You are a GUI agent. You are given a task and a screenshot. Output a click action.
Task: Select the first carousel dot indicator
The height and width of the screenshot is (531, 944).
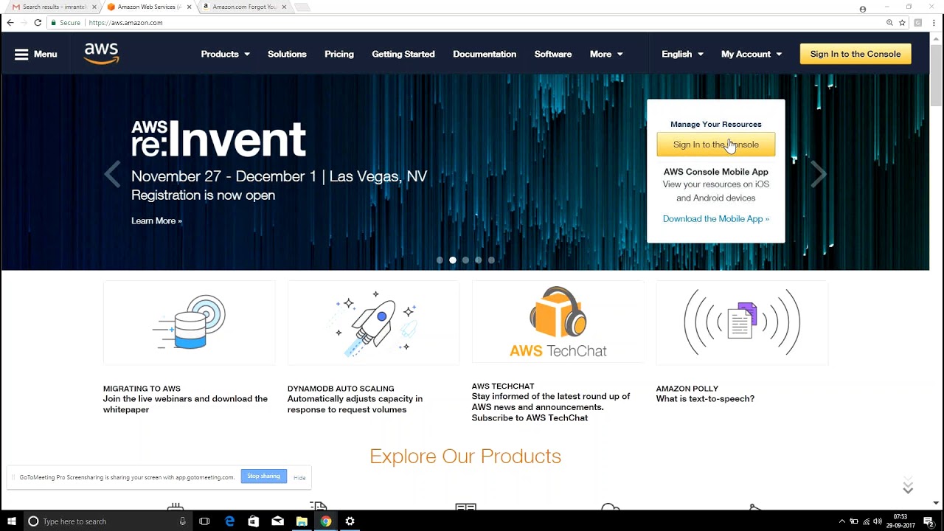(x=440, y=260)
